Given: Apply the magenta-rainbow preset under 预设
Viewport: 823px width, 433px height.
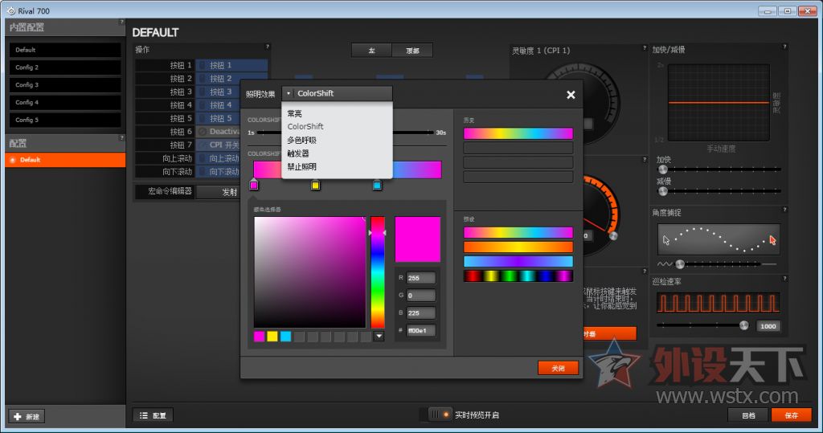Looking at the screenshot, I should [x=518, y=232].
